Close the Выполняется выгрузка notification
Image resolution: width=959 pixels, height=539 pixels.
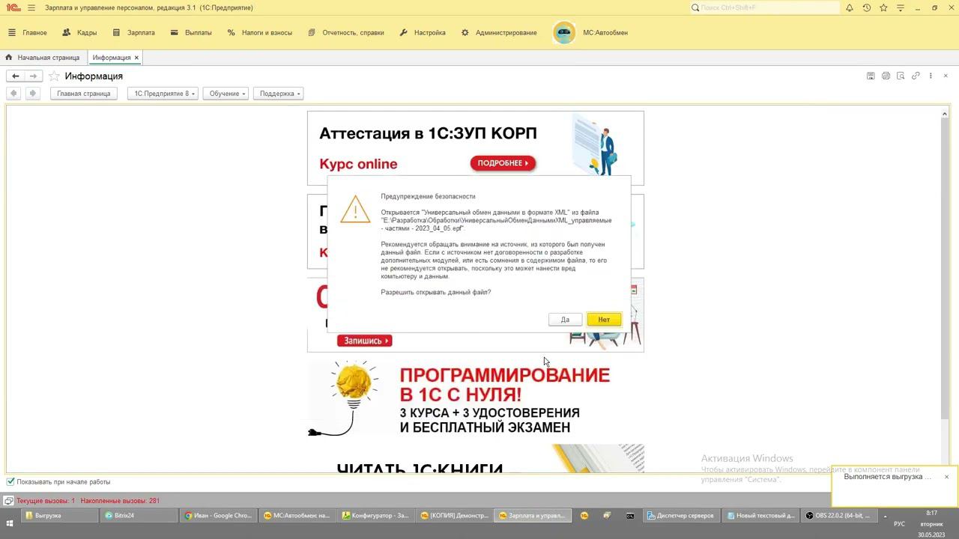tap(946, 477)
